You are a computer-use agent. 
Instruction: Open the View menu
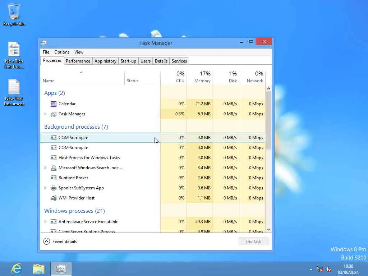[x=79, y=52]
